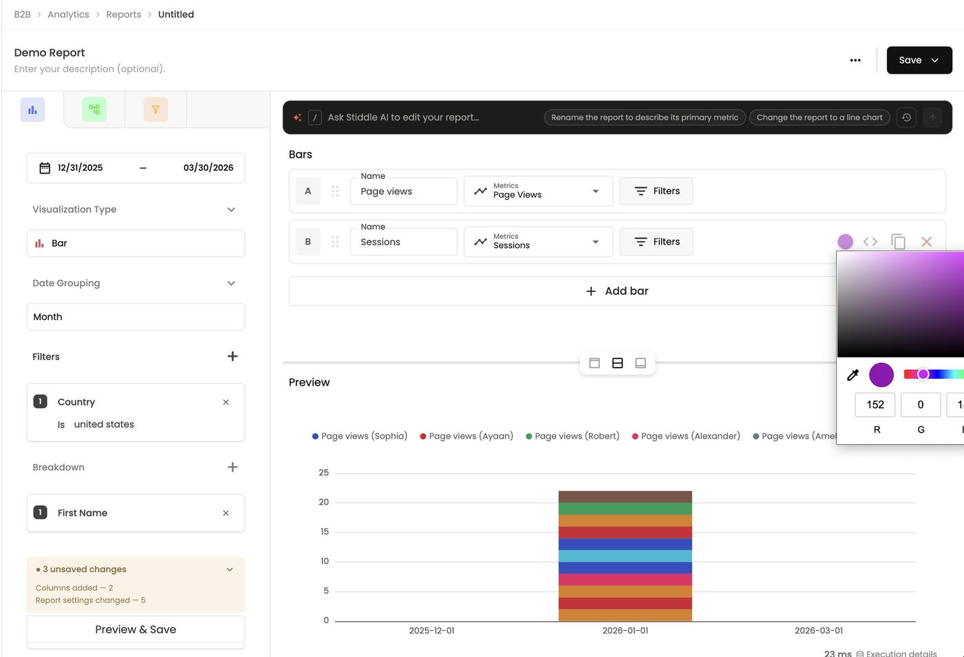Viewport: 964px width, 657px height.
Task: Go to Reports in the breadcrumb
Action: pos(123,14)
